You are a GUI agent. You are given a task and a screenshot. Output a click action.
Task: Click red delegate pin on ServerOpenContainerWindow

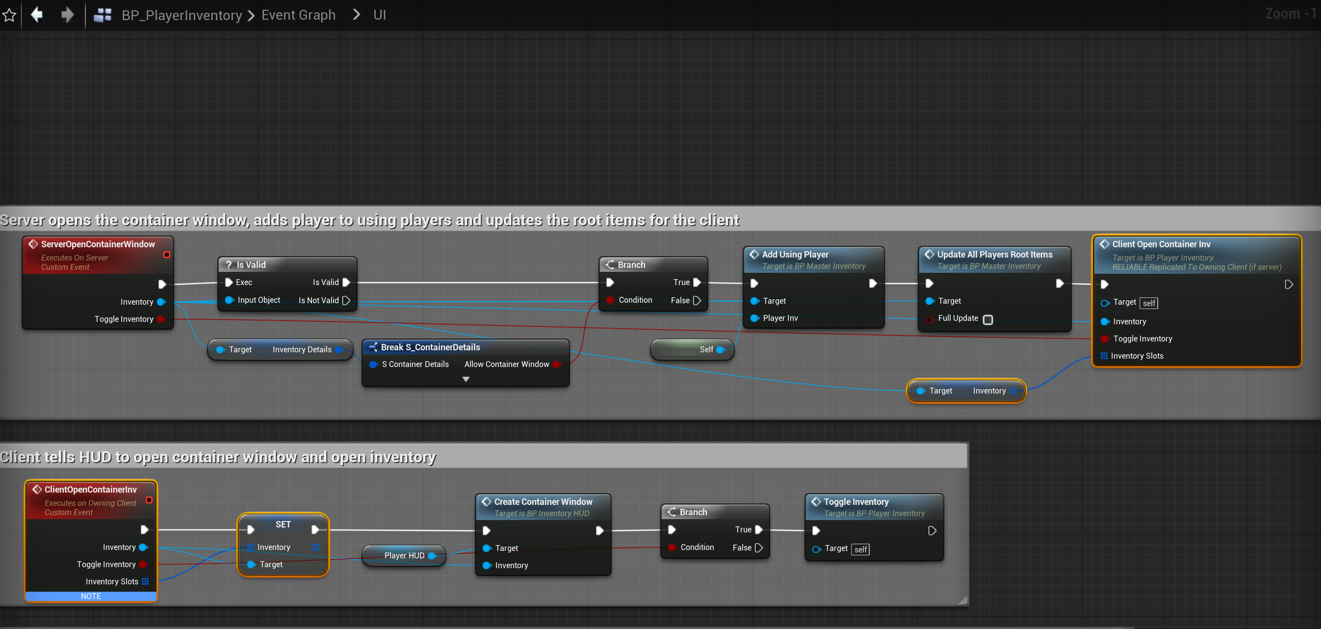[167, 255]
